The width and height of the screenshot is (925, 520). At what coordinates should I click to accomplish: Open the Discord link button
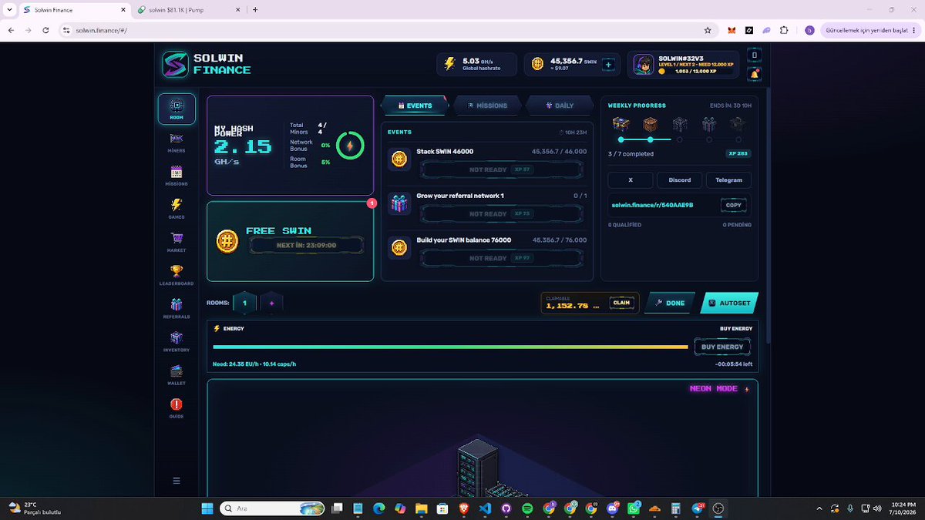679,180
